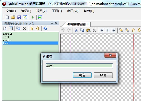
Task: Copy the selected sequence in list panel
Action: [18, 28]
